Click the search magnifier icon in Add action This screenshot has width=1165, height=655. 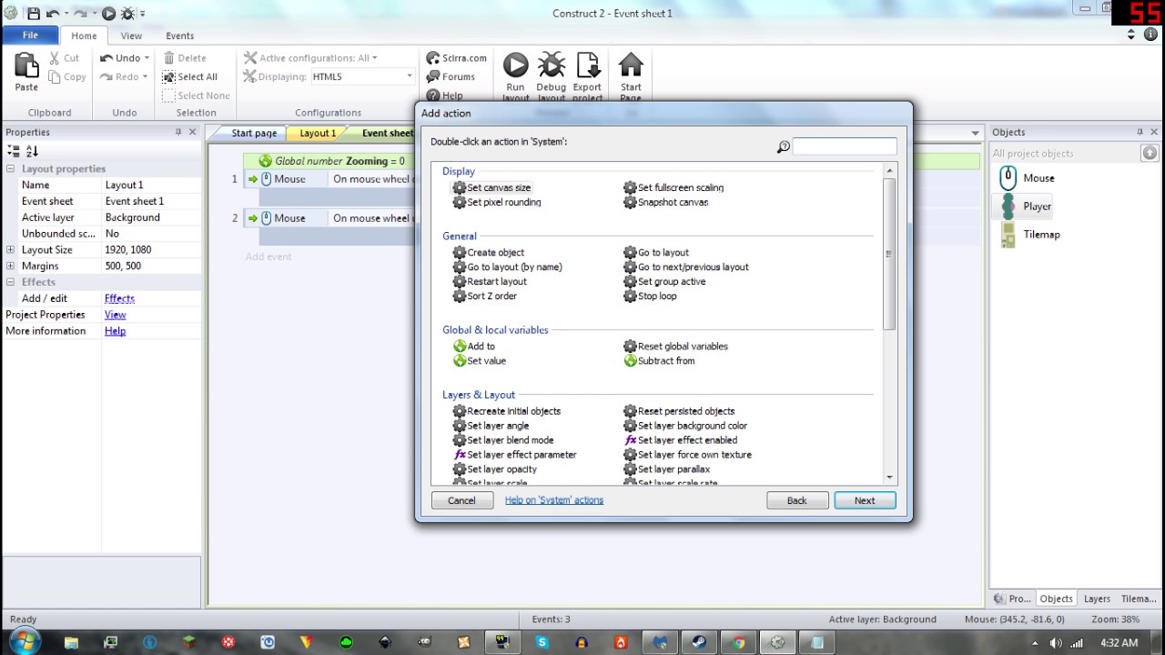click(783, 146)
